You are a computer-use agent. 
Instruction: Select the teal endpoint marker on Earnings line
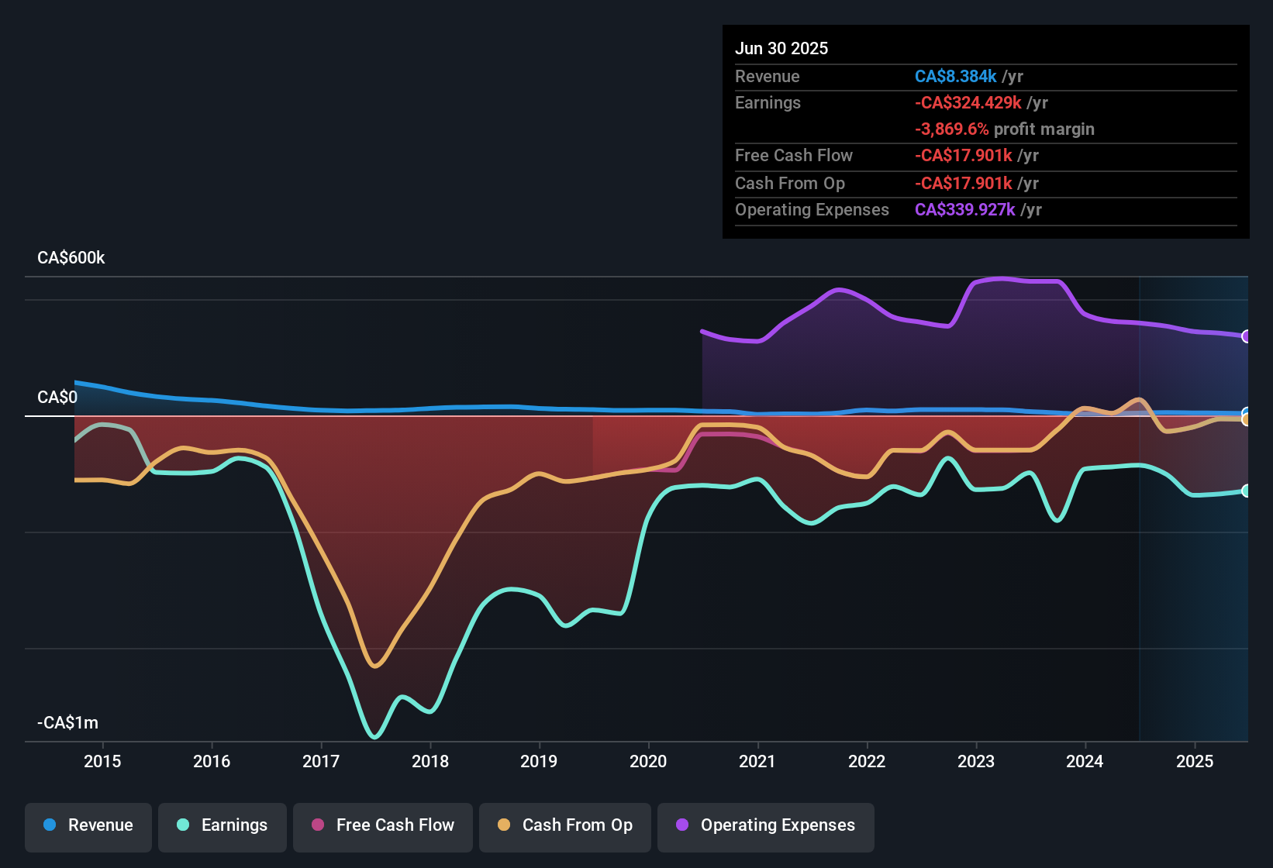coord(1247,491)
